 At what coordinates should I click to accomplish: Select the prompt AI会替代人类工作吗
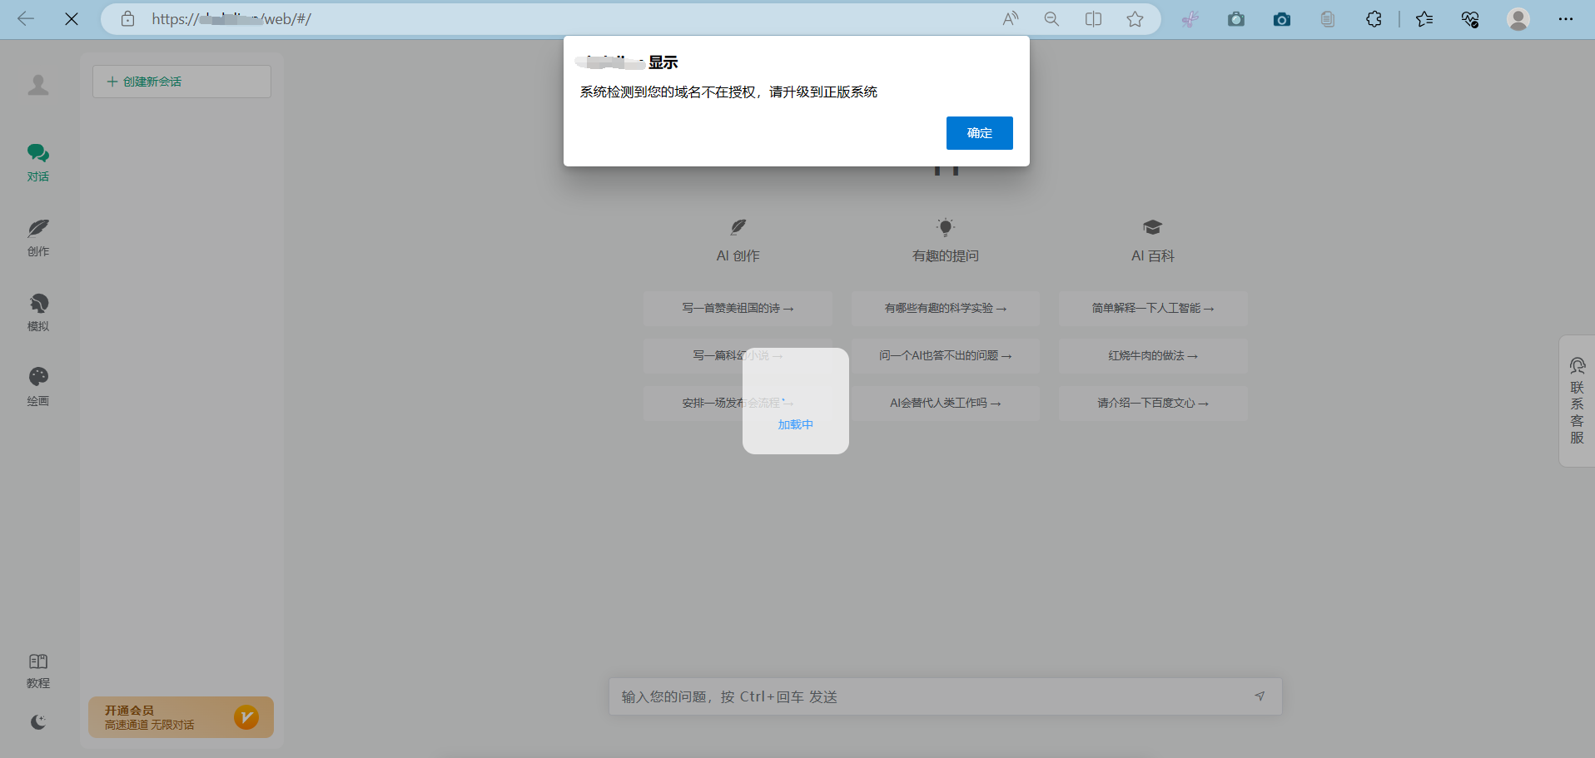(945, 403)
